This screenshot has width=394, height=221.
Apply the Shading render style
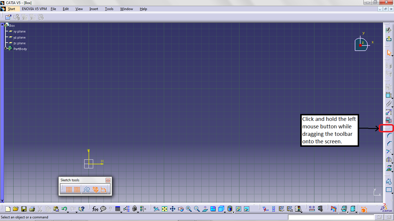(230, 209)
